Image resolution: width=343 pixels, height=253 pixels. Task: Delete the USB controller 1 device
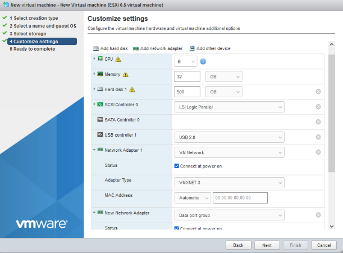coord(318,137)
